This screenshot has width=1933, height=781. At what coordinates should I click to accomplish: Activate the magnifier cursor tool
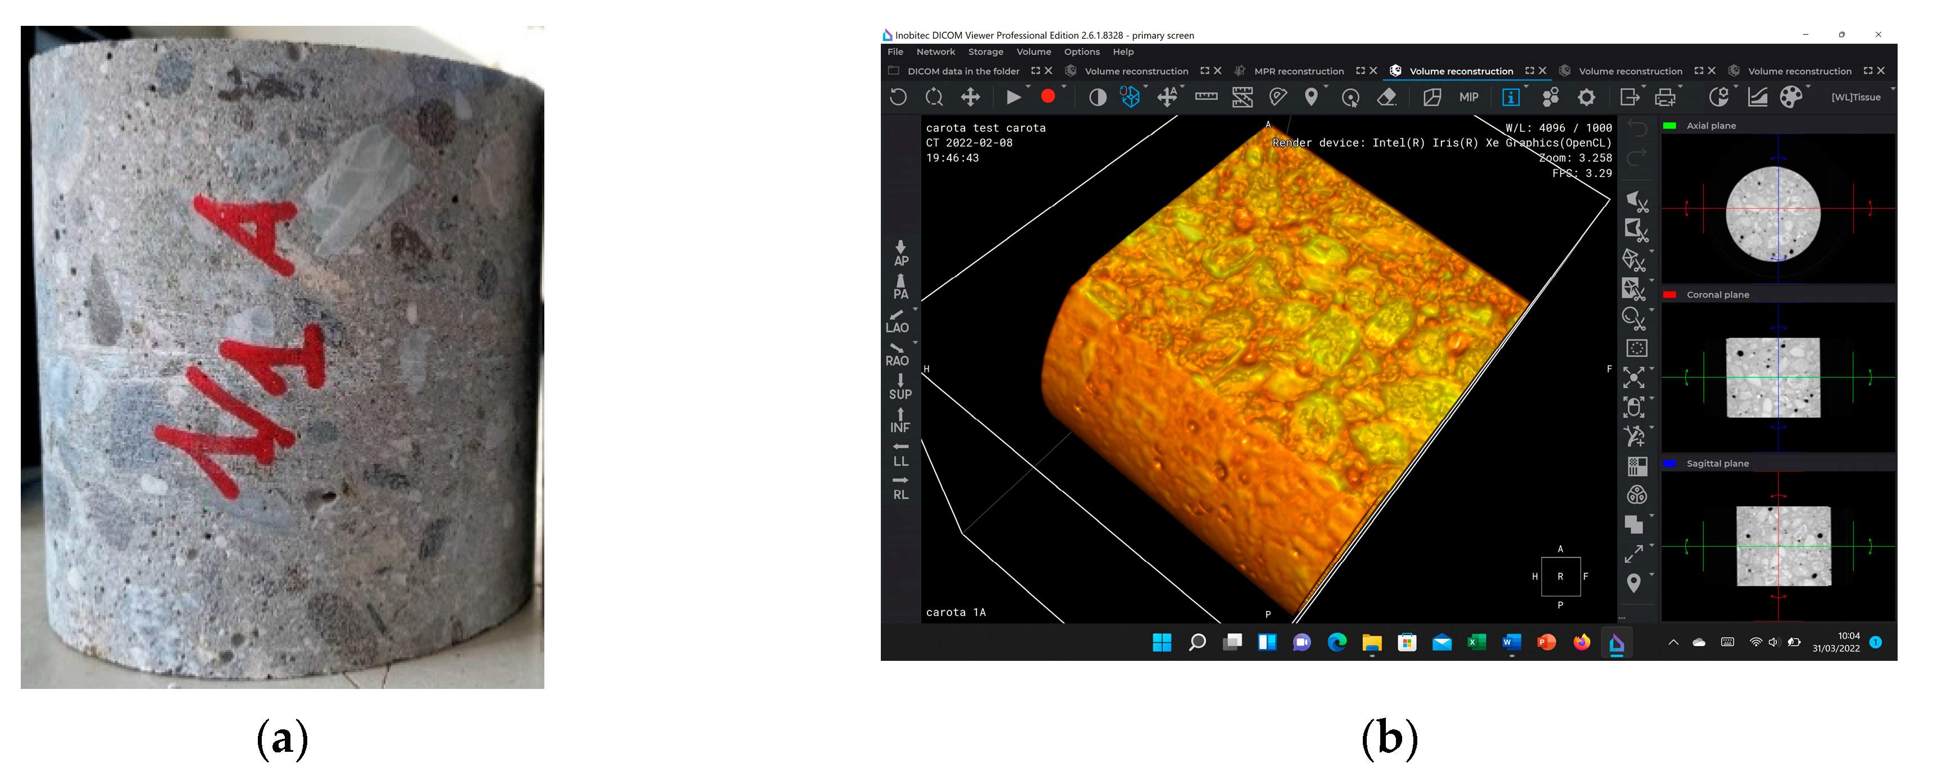(1352, 98)
